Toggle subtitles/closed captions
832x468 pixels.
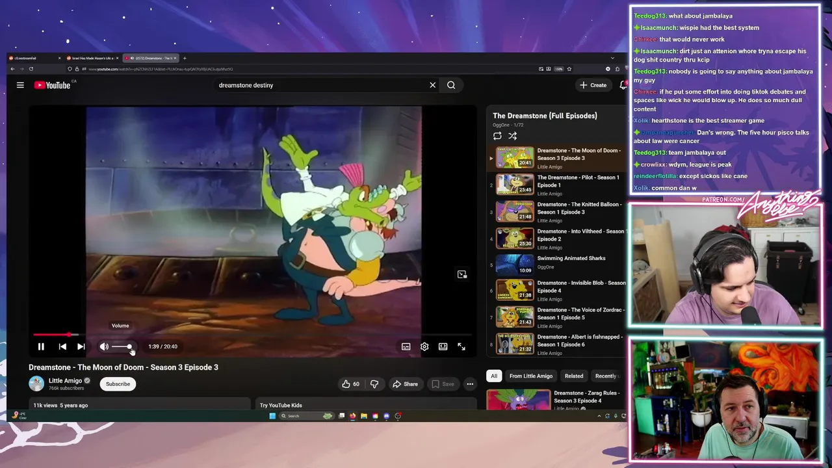(x=406, y=346)
